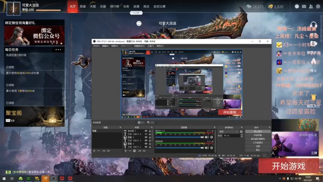Toggle visibility of 窗口采集 3 source
This screenshot has width=323, height=182.
click(x=146, y=131)
